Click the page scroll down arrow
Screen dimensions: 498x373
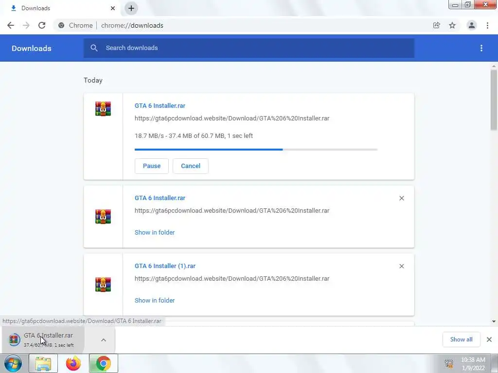(494, 322)
